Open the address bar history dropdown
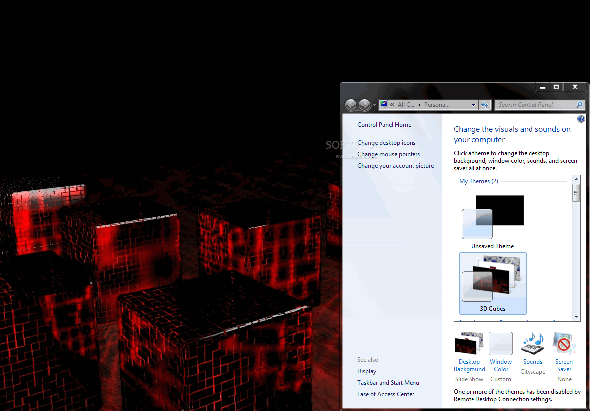The image size is (590, 411). (x=473, y=105)
